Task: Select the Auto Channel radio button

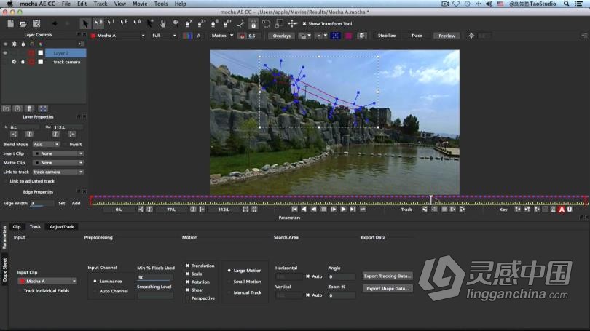Action: pos(95,291)
